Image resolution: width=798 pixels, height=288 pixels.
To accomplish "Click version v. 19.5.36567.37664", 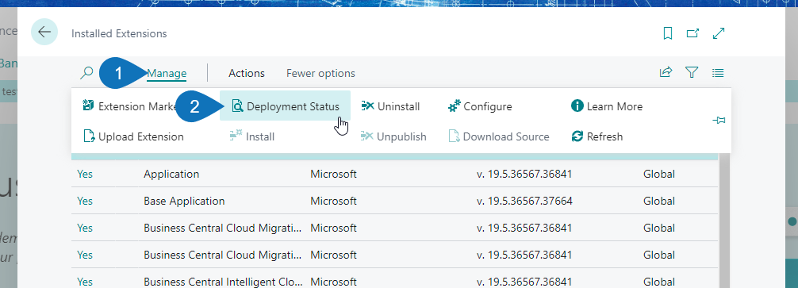I will pos(524,201).
